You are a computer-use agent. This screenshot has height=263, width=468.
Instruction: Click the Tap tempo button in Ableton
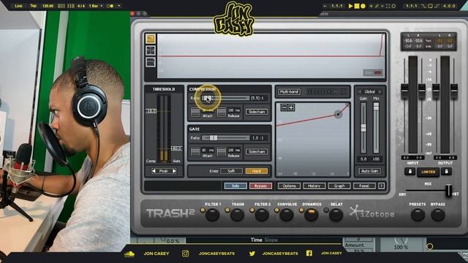pyautogui.click(x=33, y=6)
